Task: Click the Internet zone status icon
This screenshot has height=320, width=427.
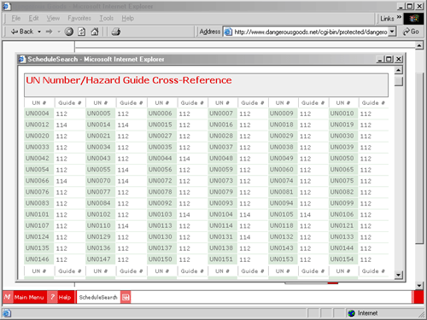Action: [x=352, y=313]
